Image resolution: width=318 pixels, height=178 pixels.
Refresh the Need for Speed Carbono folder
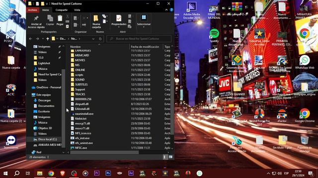tap(100, 39)
